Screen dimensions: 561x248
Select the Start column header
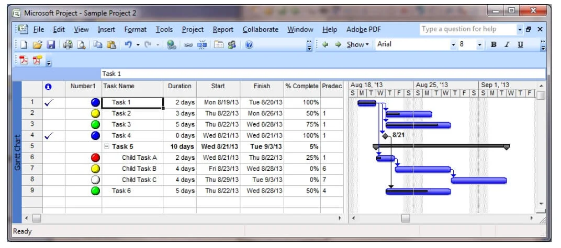pyautogui.click(x=218, y=89)
